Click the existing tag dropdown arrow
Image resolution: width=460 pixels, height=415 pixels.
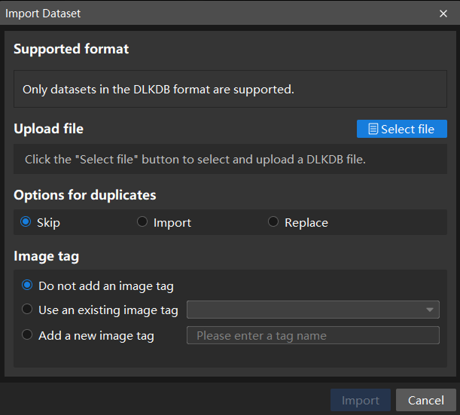(x=430, y=310)
